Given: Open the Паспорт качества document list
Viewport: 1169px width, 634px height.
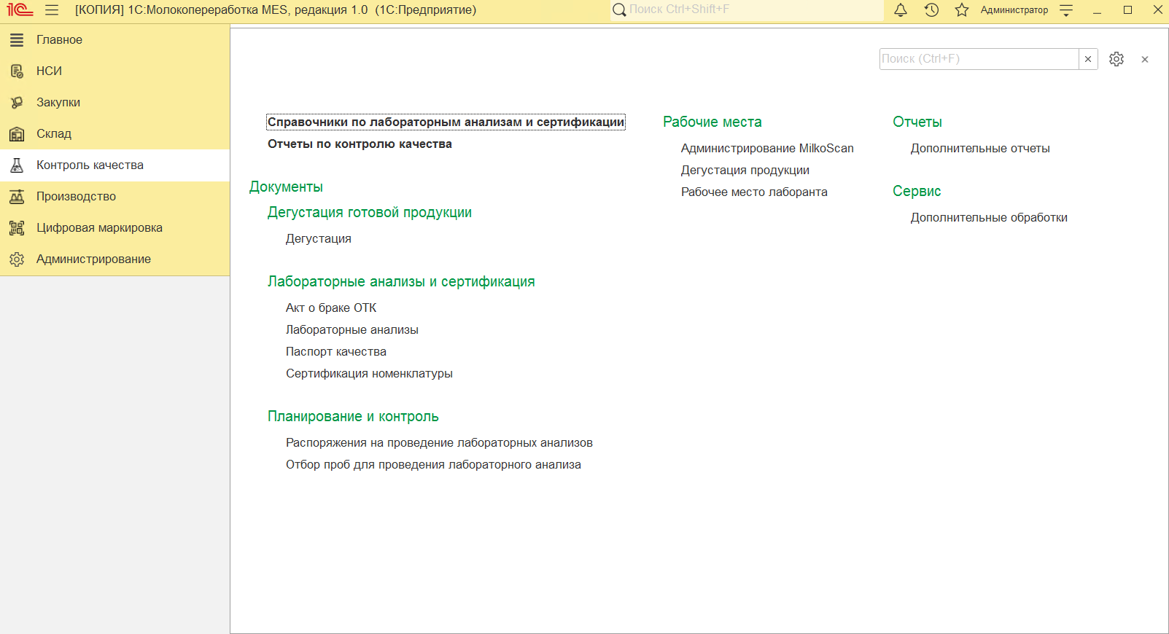Looking at the screenshot, I should click(336, 352).
